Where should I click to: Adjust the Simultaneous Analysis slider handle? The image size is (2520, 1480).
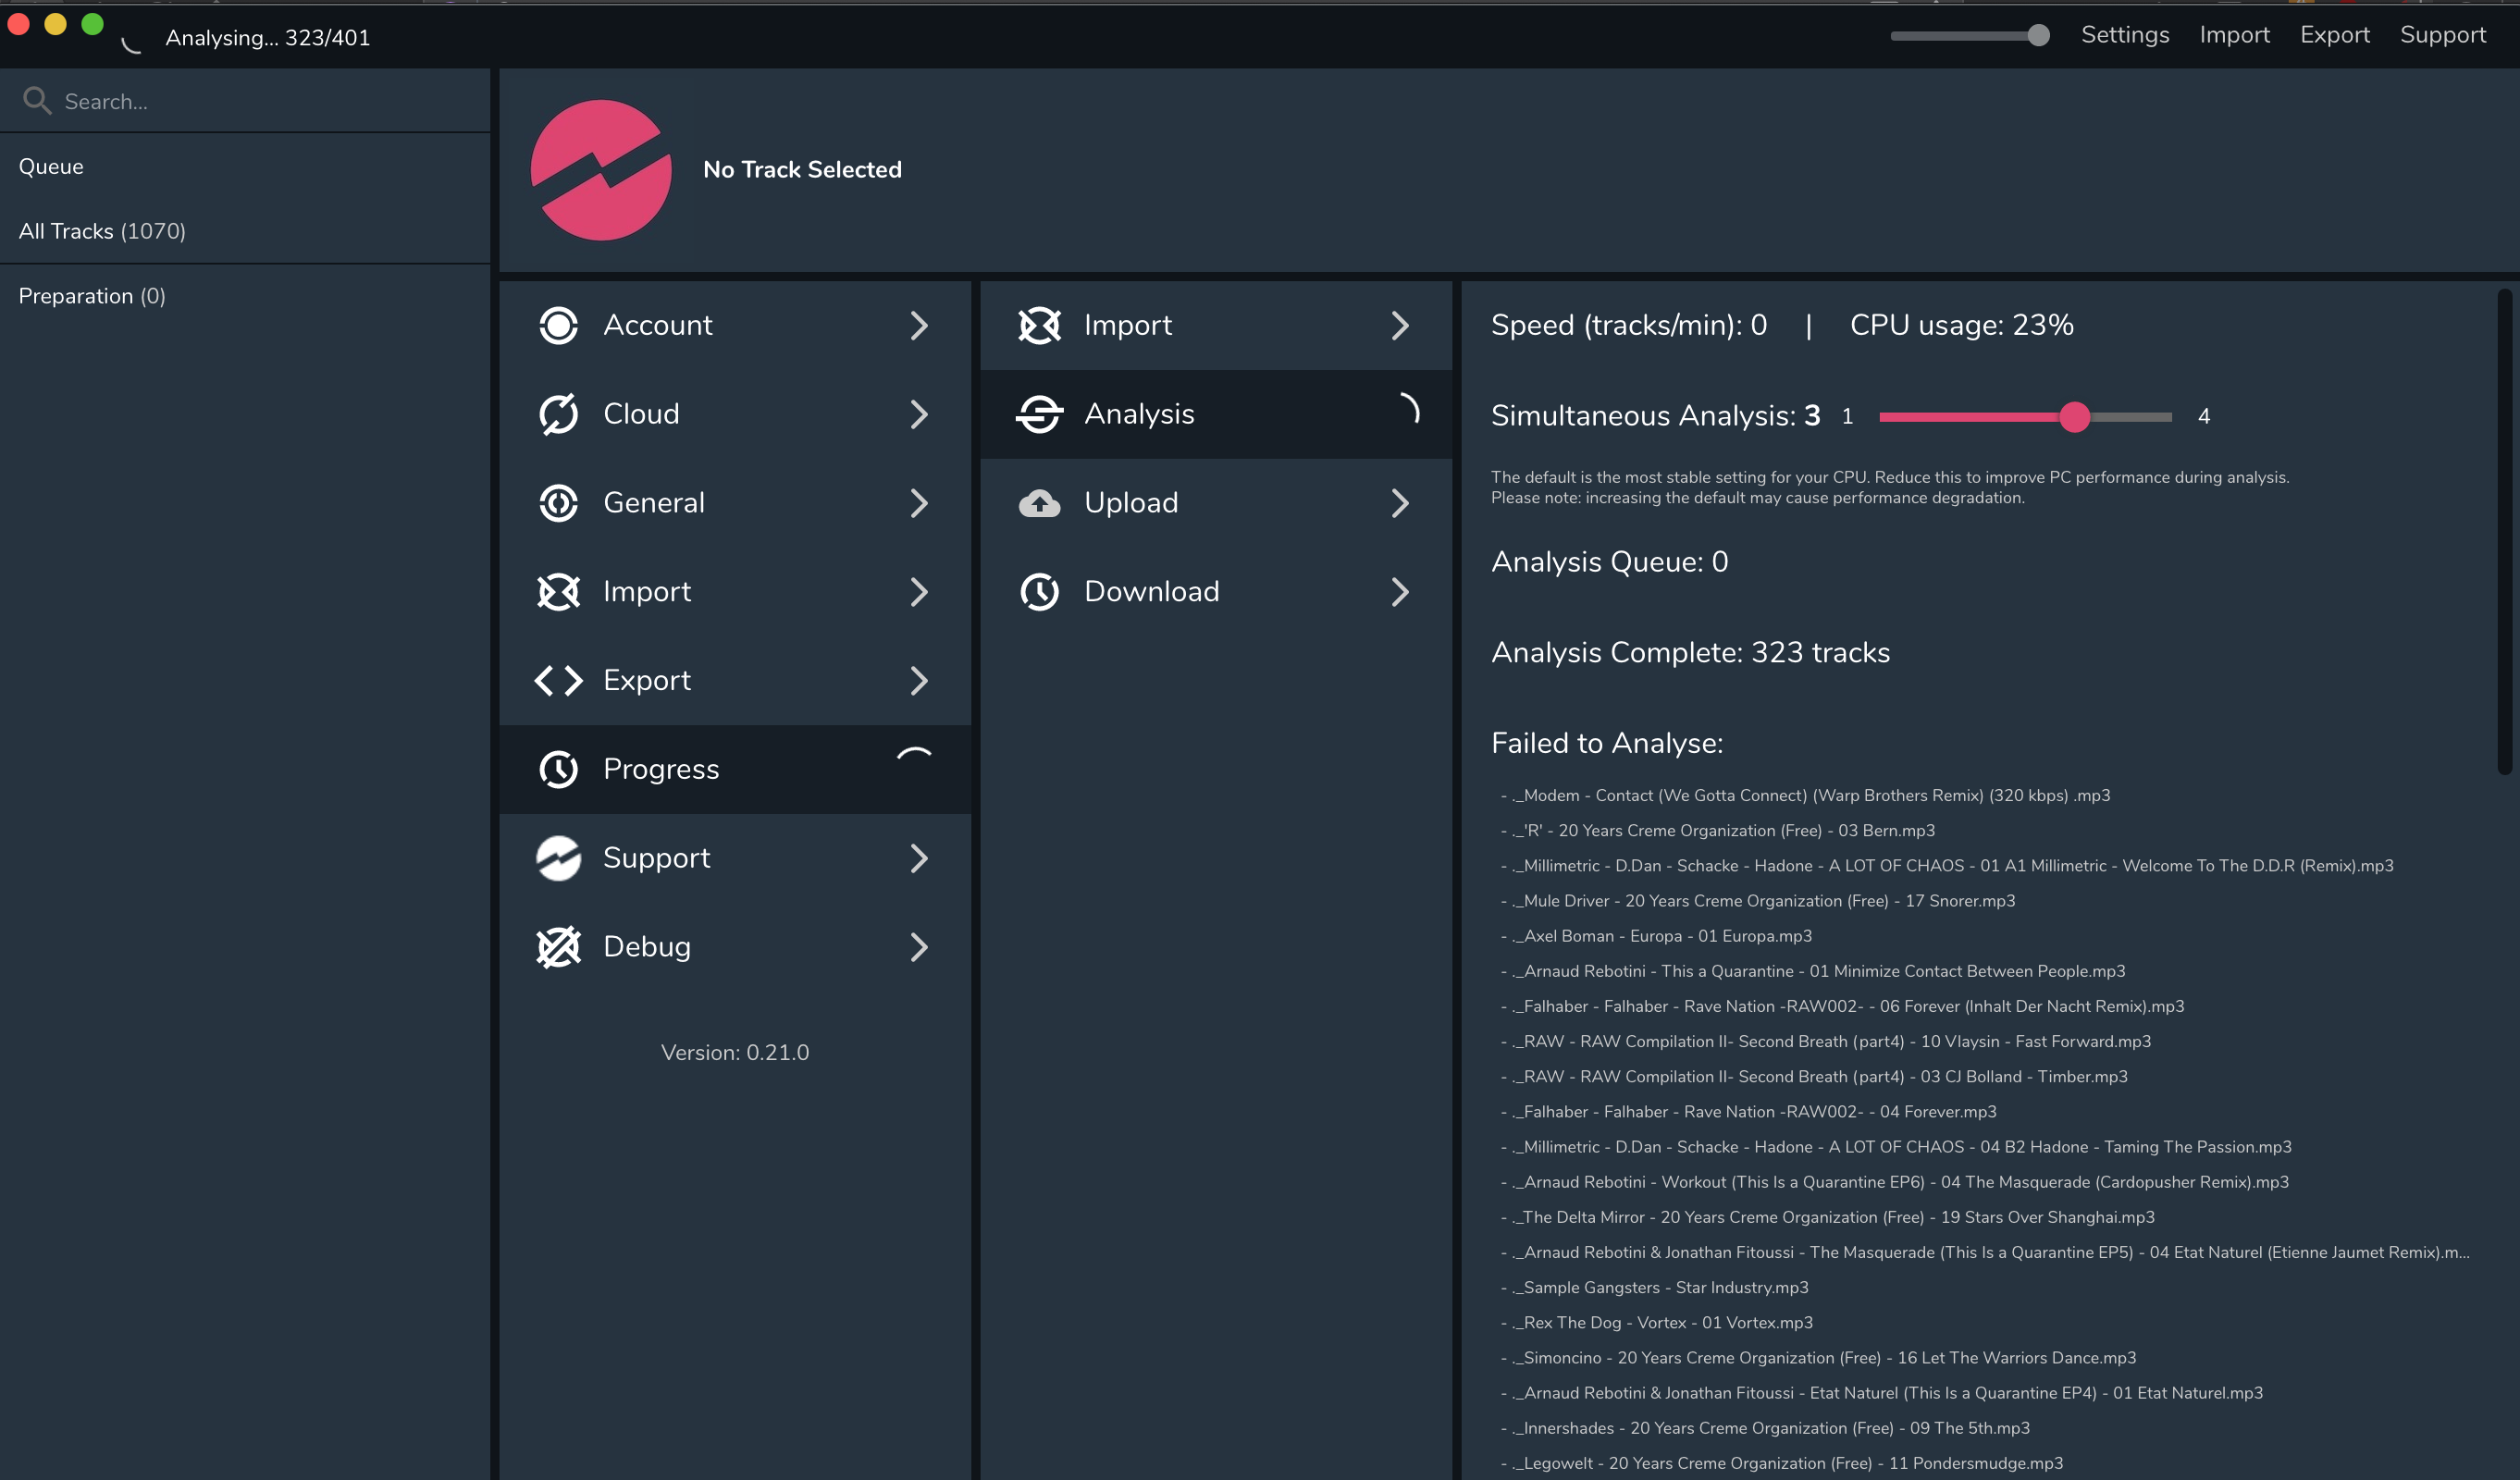(x=2074, y=417)
